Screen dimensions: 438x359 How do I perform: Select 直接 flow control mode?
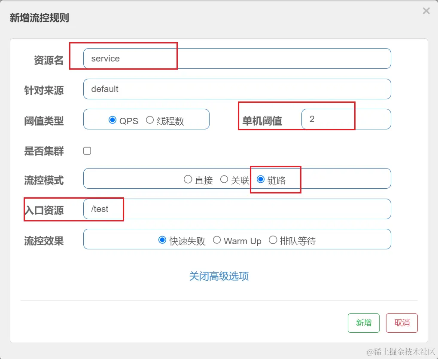point(188,180)
